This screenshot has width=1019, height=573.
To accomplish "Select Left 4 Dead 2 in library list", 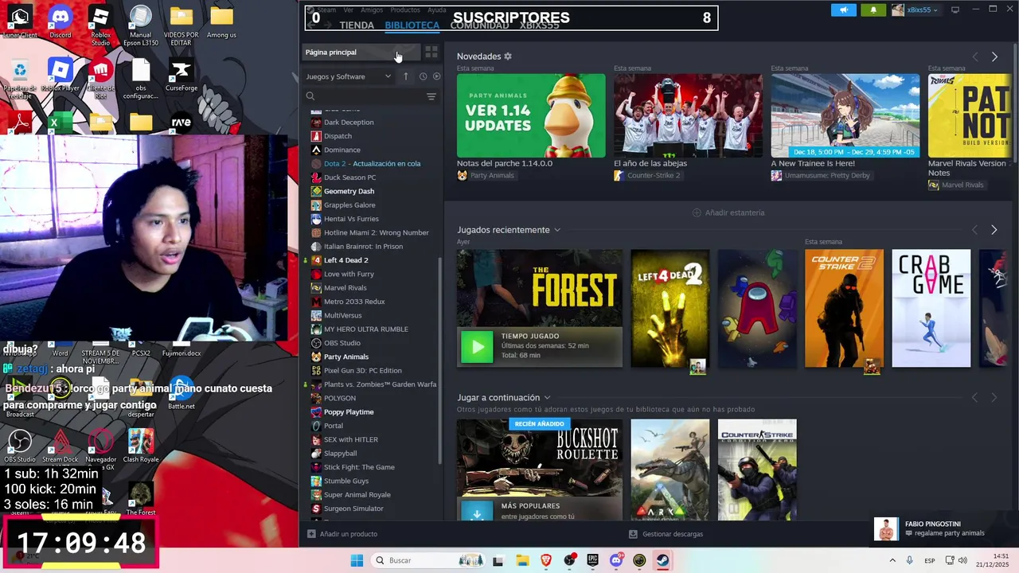I will [346, 260].
